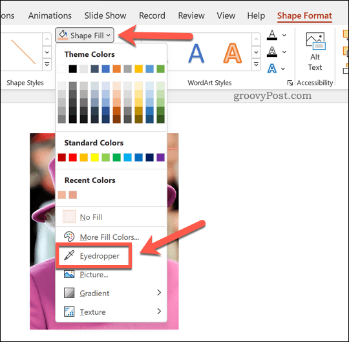349x342 pixels.
Task: Pick the dark navy standard color swatch
Action: pyautogui.click(x=149, y=157)
